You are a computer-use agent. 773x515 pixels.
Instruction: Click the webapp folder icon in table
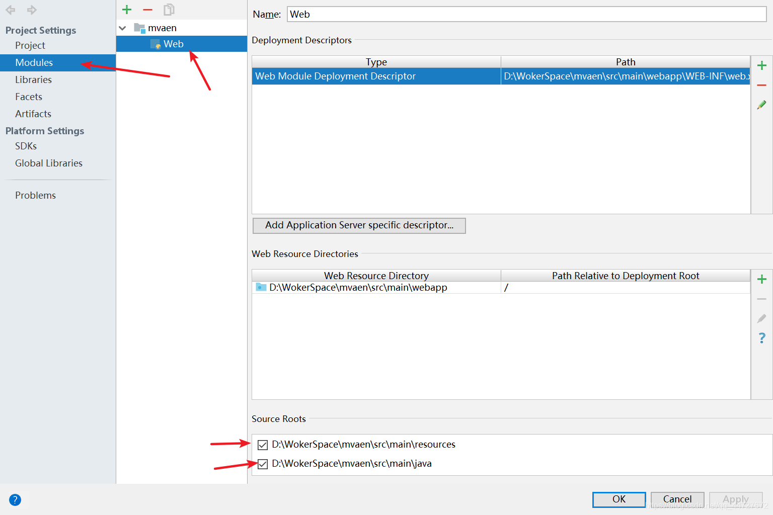coord(261,287)
